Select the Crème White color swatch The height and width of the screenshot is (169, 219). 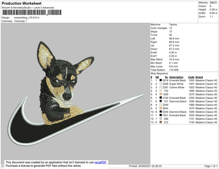coord(161,87)
